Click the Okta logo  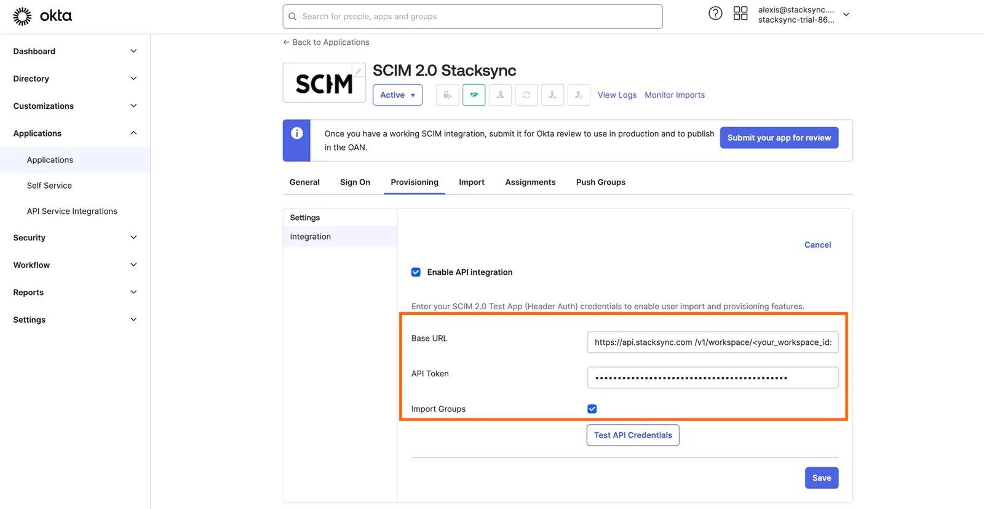click(42, 16)
